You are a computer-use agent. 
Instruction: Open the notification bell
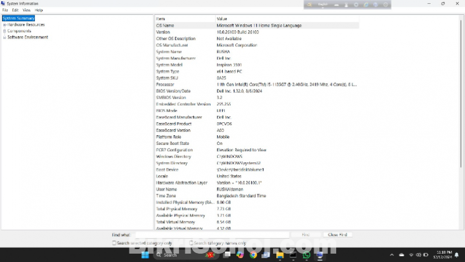[x=457, y=255]
